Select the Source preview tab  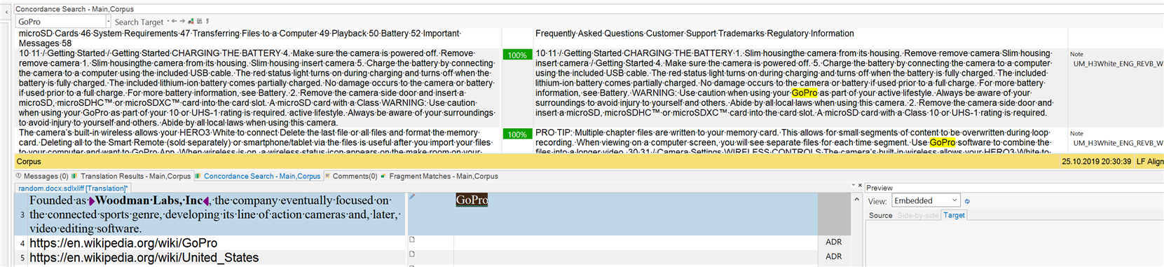880,216
